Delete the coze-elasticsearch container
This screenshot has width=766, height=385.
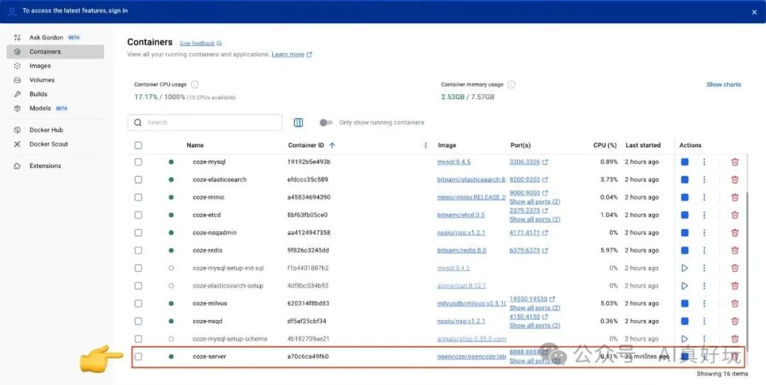[x=734, y=179]
